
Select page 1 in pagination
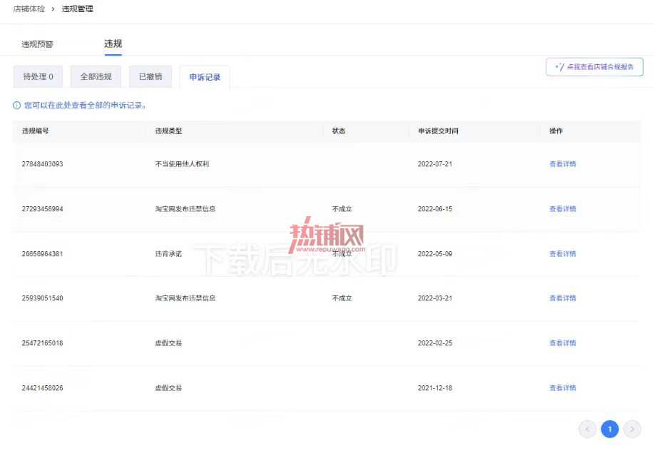tap(610, 429)
